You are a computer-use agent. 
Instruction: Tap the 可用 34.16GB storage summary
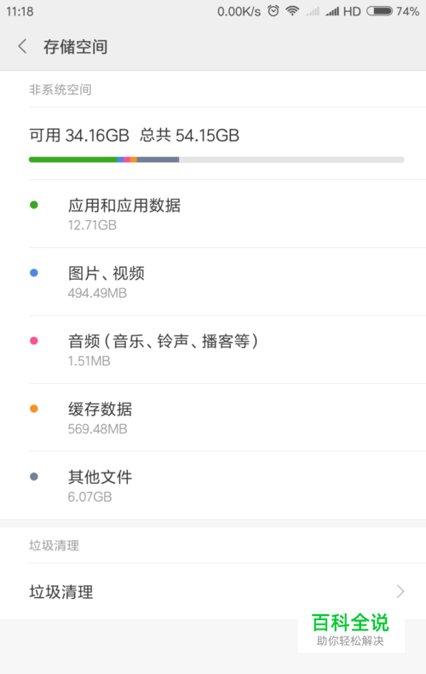tap(79, 136)
